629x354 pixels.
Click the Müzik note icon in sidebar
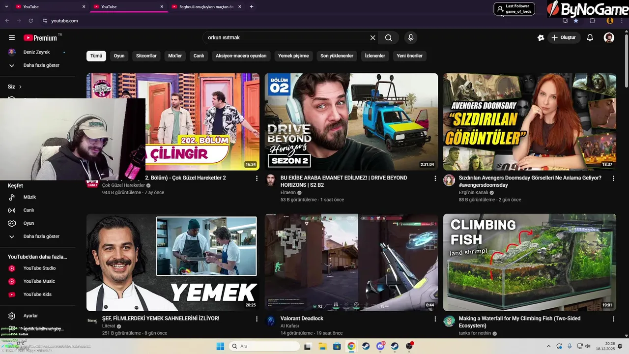[x=12, y=197]
